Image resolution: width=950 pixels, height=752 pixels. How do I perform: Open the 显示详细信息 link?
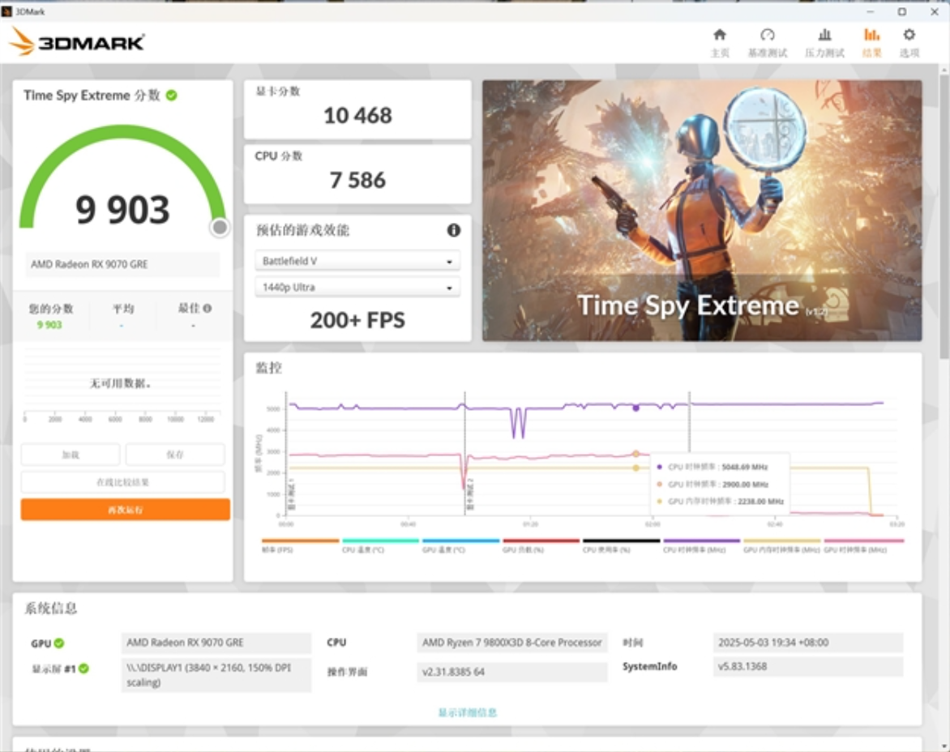pos(468,712)
